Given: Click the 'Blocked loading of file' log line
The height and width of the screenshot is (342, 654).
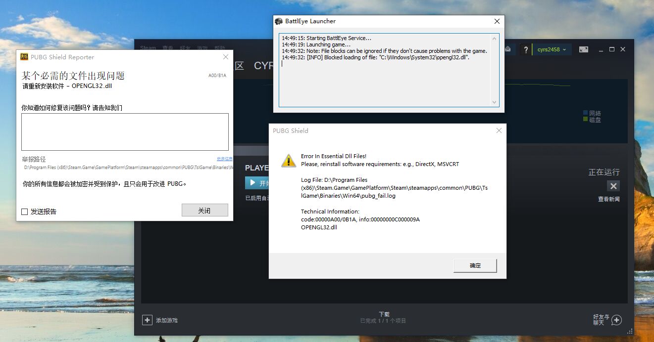Looking at the screenshot, I should click(x=376, y=57).
